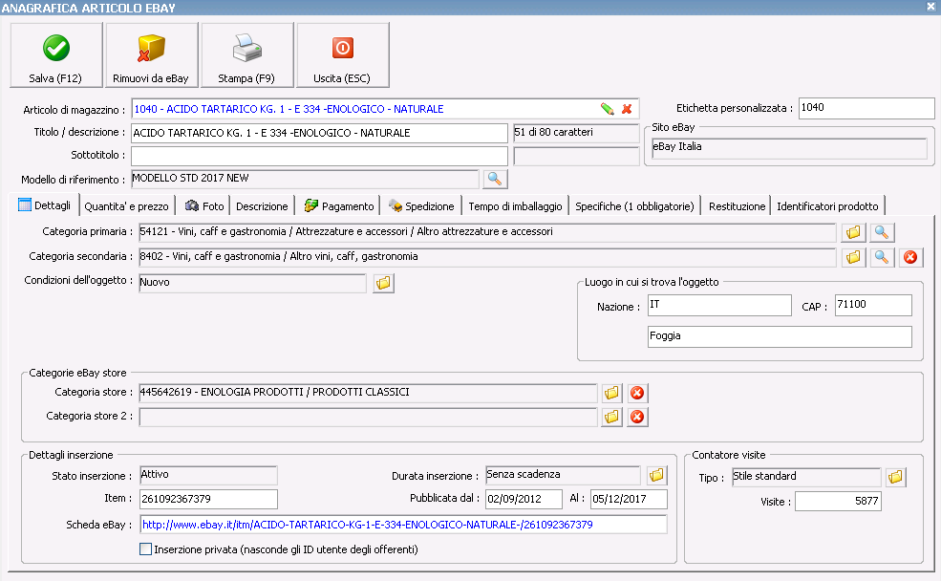
Task: Click empty Categoria store 2 field
Action: click(x=368, y=418)
